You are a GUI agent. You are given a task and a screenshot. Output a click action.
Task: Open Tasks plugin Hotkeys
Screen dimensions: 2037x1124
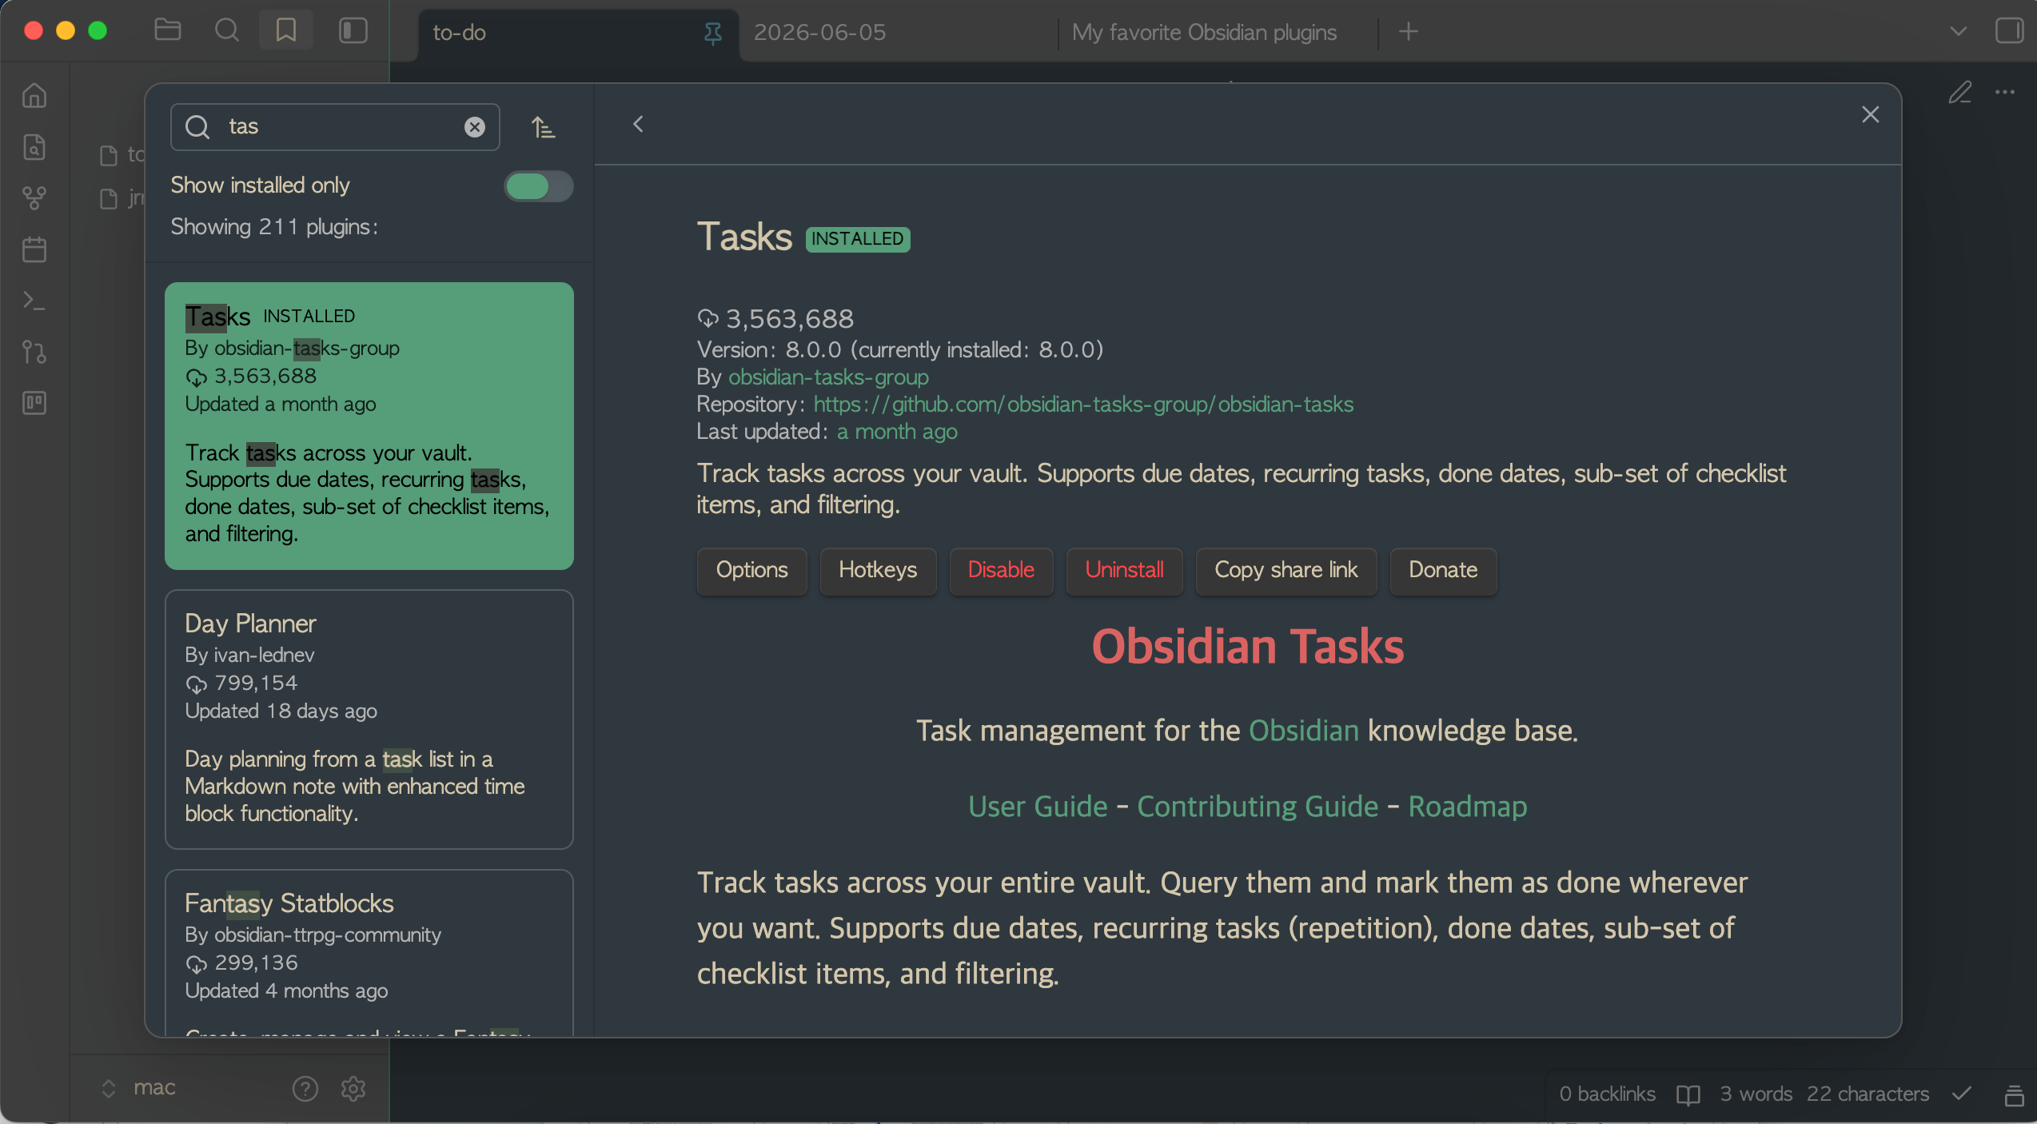[877, 570]
